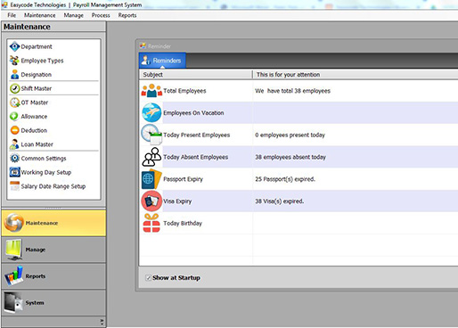Open the Manage navigation section label
The width and height of the screenshot is (458, 328).
tap(36, 250)
